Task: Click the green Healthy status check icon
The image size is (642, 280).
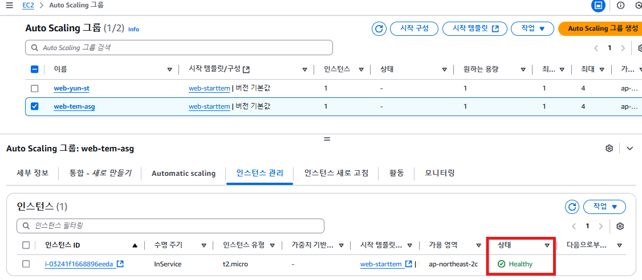Action: coord(501,264)
